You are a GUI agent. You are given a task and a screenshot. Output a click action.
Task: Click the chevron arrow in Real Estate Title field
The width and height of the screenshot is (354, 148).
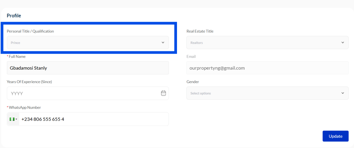coord(343,42)
